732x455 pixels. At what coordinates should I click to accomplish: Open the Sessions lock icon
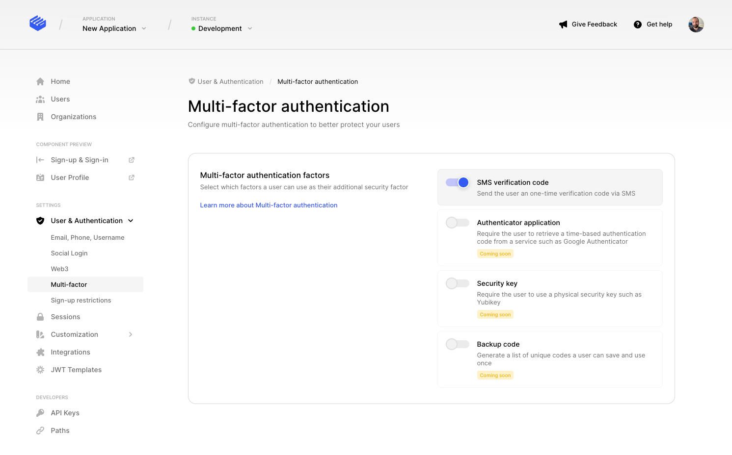pyautogui.click(x=41, y=316)
